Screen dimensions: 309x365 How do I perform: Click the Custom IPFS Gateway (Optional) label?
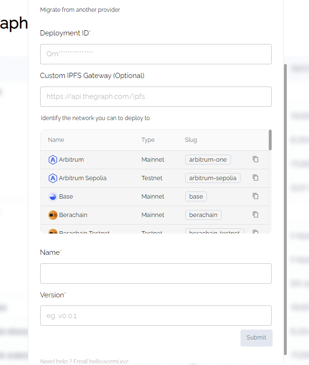point(92,76)
